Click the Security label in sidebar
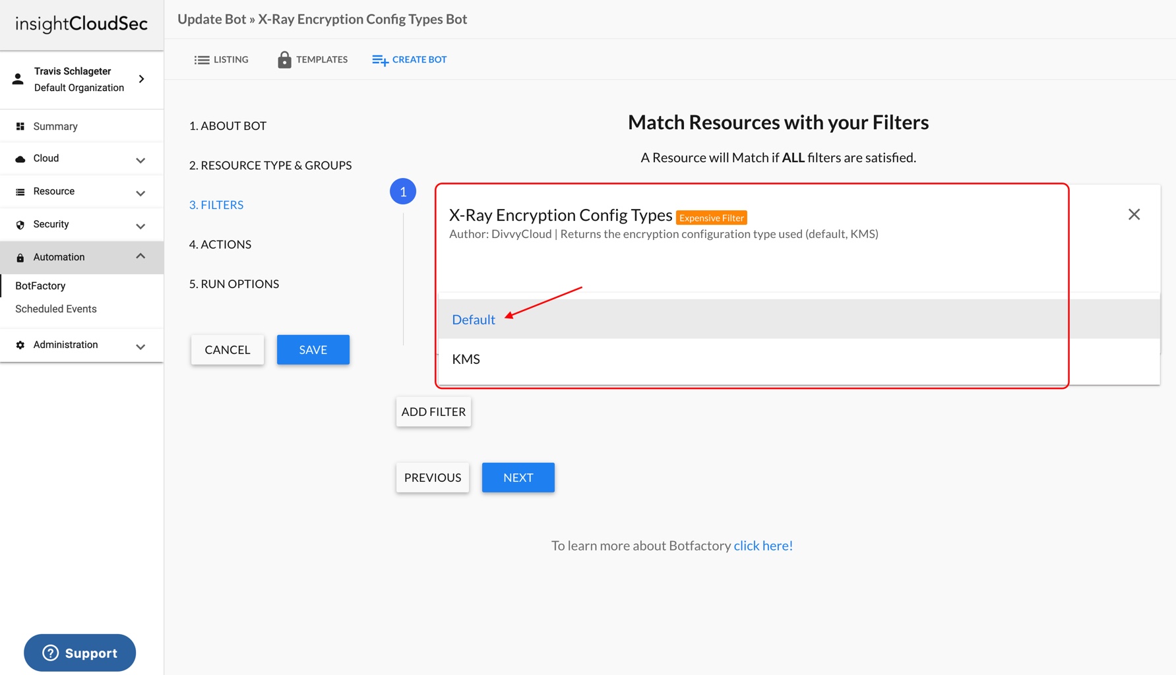 click(51, 225)
